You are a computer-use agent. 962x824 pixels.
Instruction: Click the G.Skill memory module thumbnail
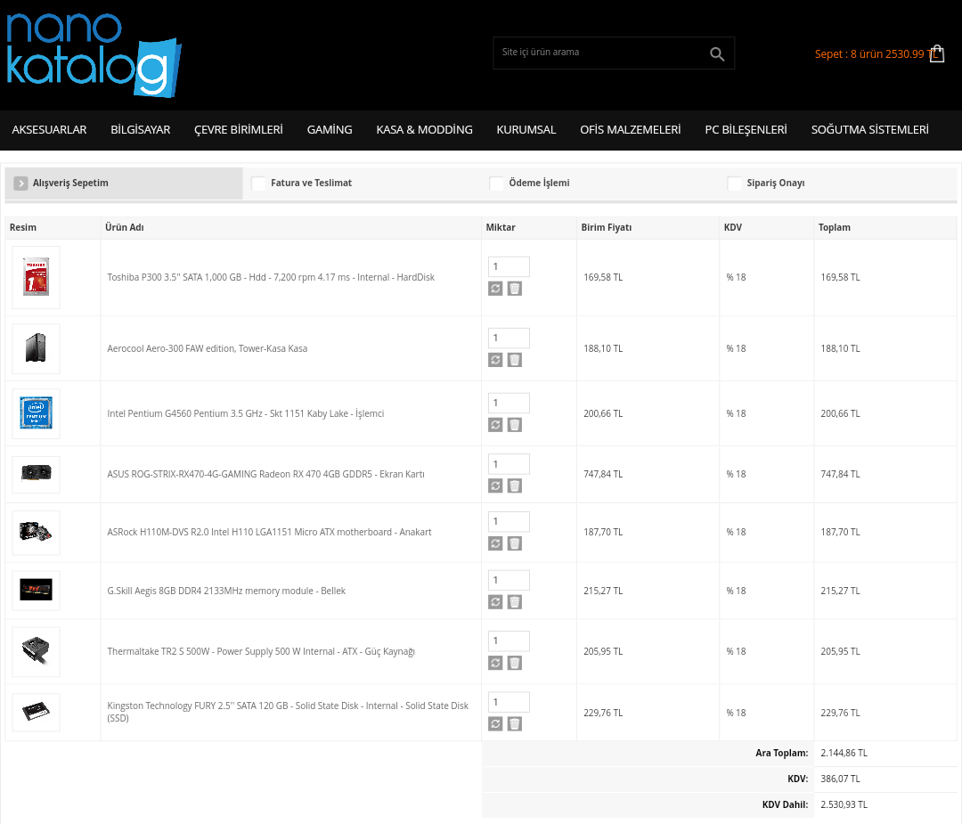[x=37, y=591]
